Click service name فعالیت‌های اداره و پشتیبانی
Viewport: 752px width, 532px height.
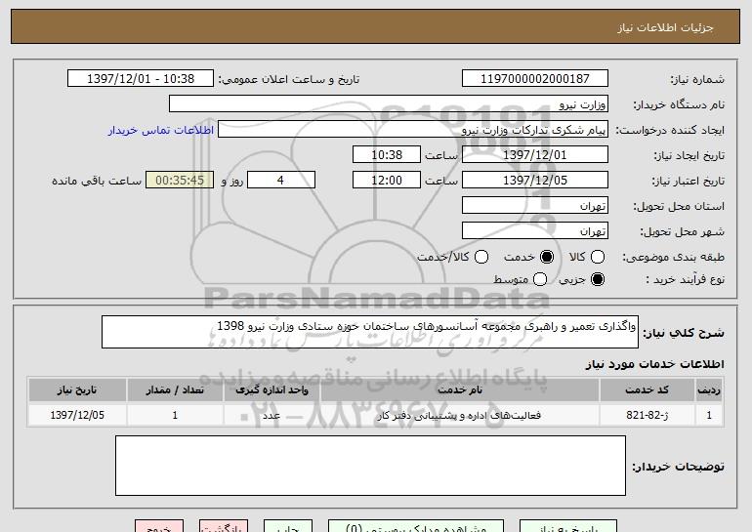[x=459, y=415]
